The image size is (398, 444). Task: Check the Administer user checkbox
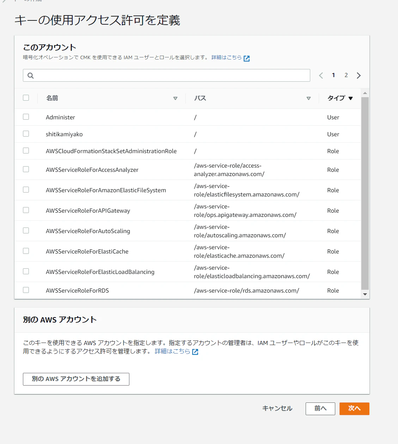pyautogui.click(x=26, y=117)
